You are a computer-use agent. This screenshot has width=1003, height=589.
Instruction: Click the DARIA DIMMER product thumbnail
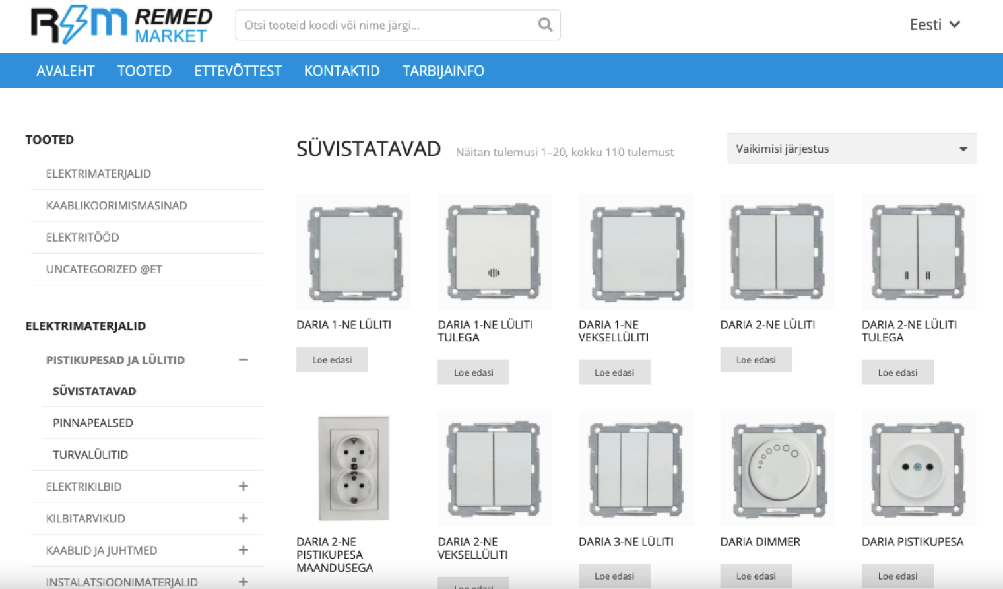(777, 468)
